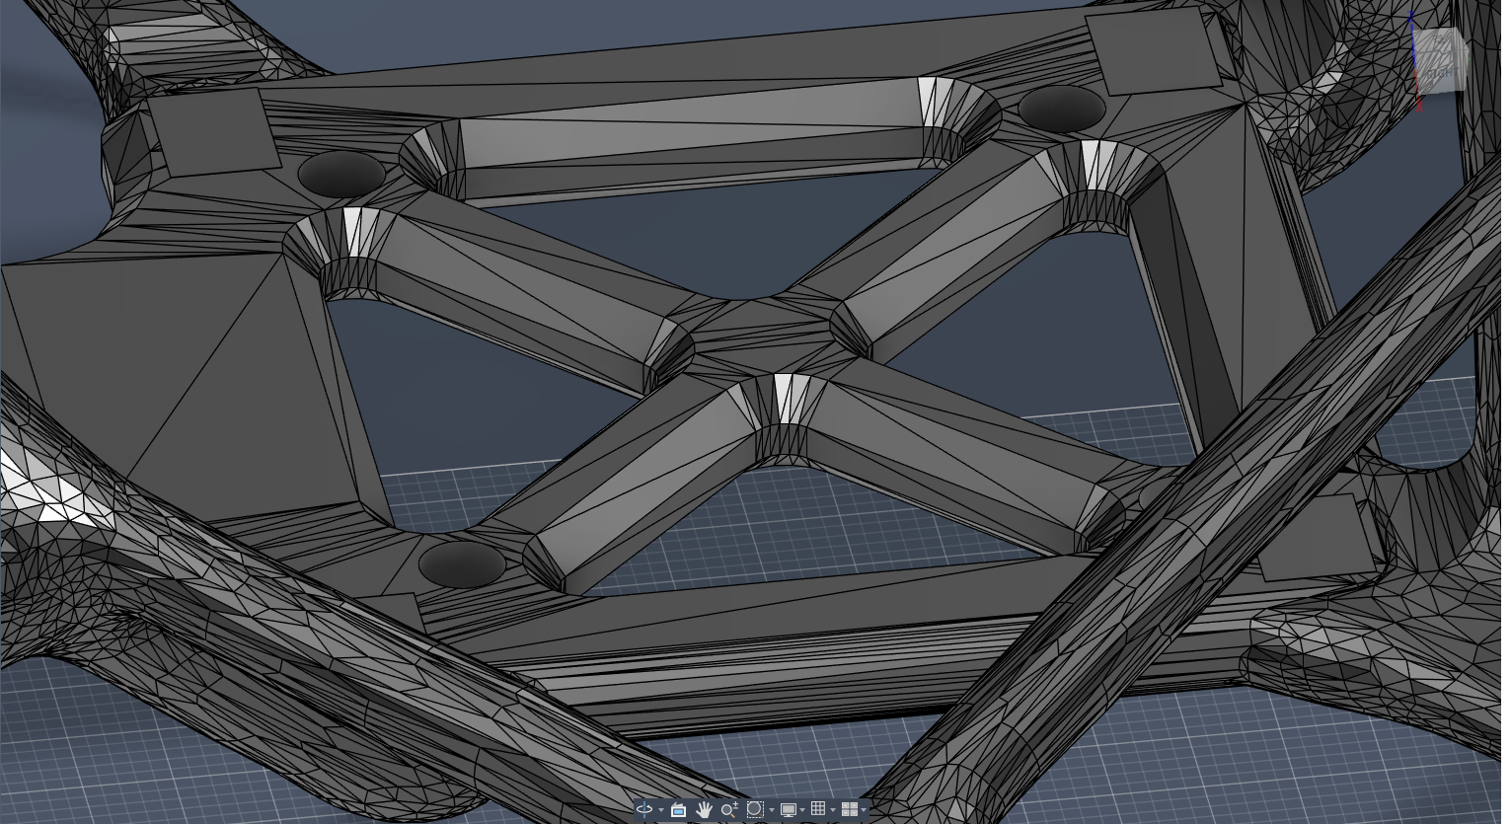Open the Orbit type dropdown arrow

[x=661, y=810]
